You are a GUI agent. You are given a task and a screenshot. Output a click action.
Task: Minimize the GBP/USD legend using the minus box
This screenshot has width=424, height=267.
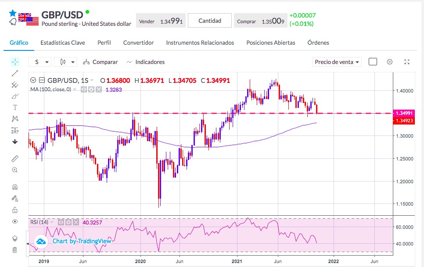[x=42, y=80]
